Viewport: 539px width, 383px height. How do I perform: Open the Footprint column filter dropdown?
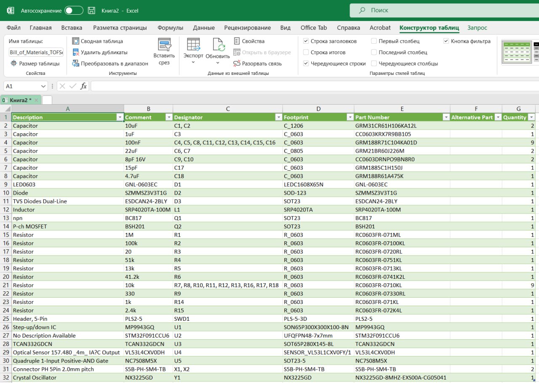click(x=350, y=117)
